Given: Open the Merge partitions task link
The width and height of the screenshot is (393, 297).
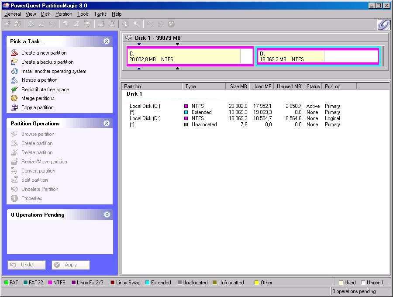Looking at the screenshot, I should coord(38,98).
